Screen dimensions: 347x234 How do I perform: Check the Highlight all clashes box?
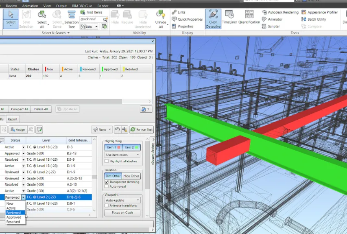click(x=107, y=161)
